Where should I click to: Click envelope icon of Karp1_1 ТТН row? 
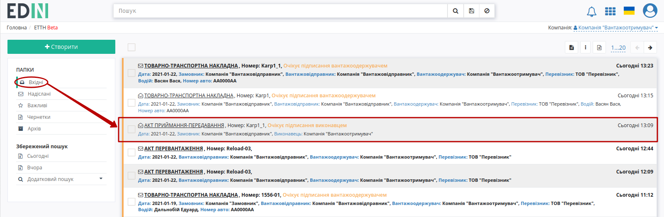click(141, 66)
